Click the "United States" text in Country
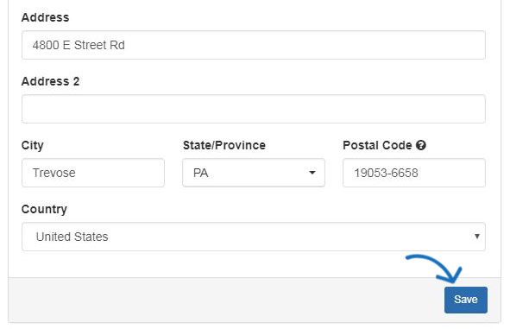 pos(72,237)
